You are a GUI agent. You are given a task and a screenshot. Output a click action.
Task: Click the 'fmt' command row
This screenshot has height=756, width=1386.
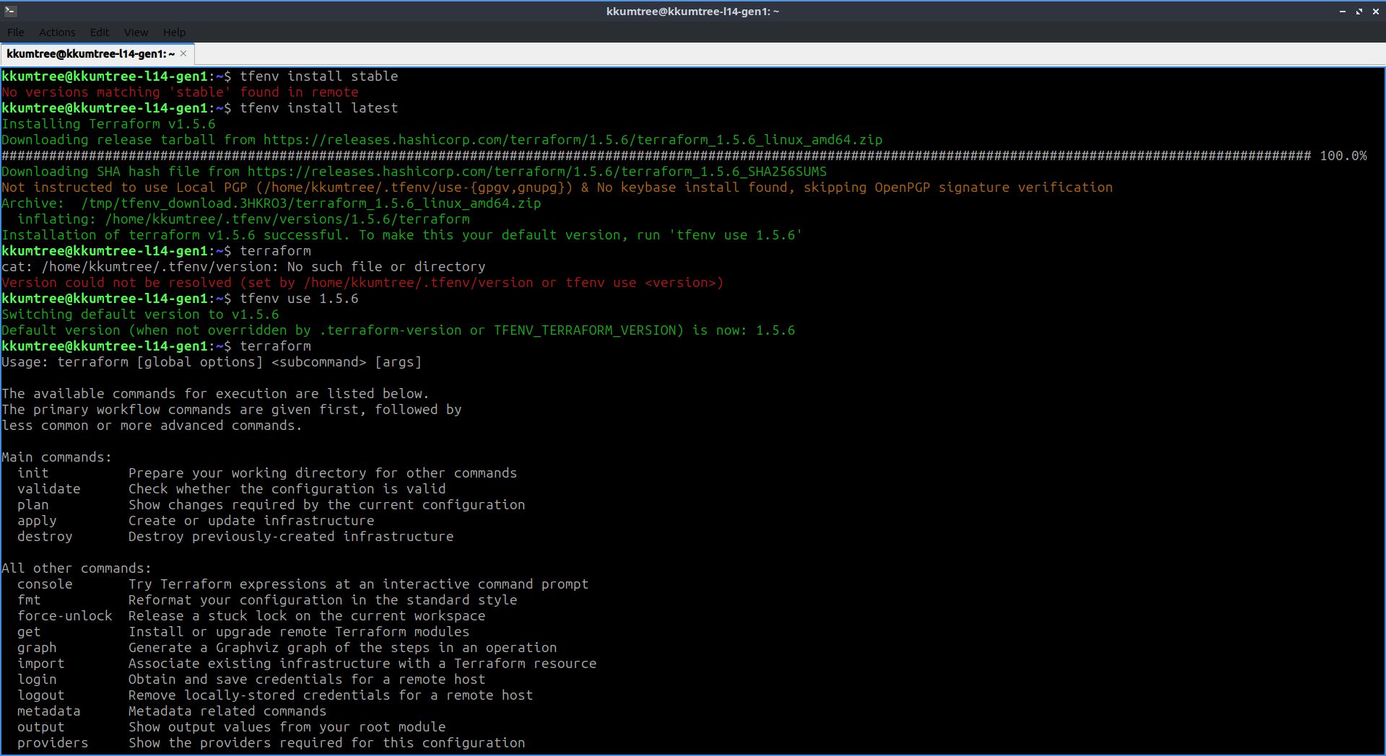point(267,600)
